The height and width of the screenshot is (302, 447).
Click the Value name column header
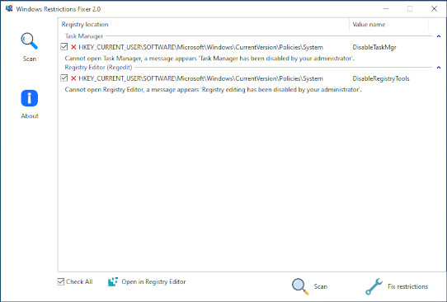pyautogui.click(x=388, y=25)
